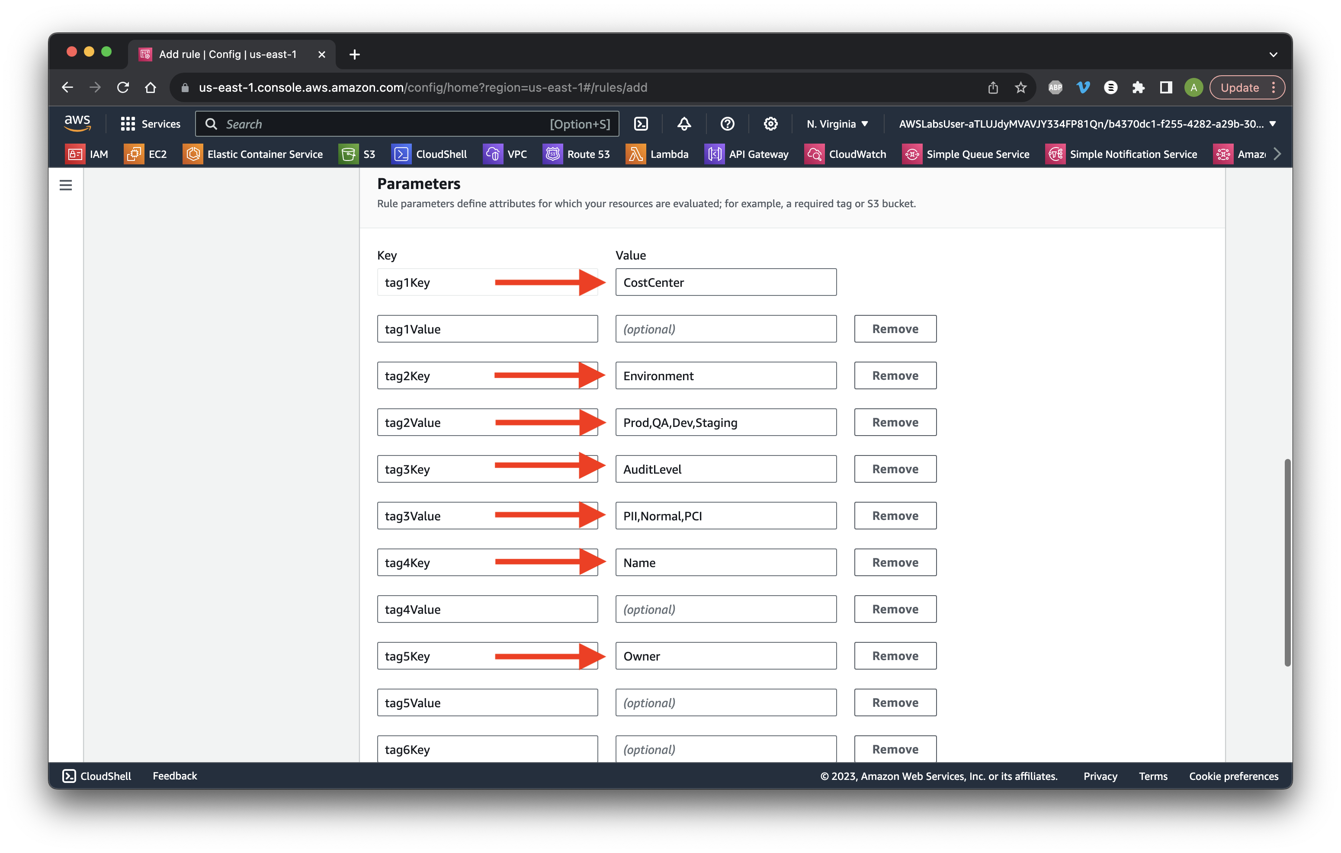Reload the page with browser refresh
1341x853 pixels.
coord(123,87)
